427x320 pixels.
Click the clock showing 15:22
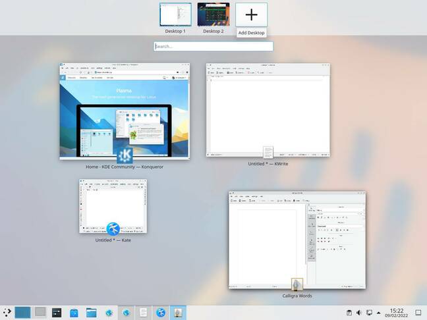pyautogui.click(x=397, y=313)
